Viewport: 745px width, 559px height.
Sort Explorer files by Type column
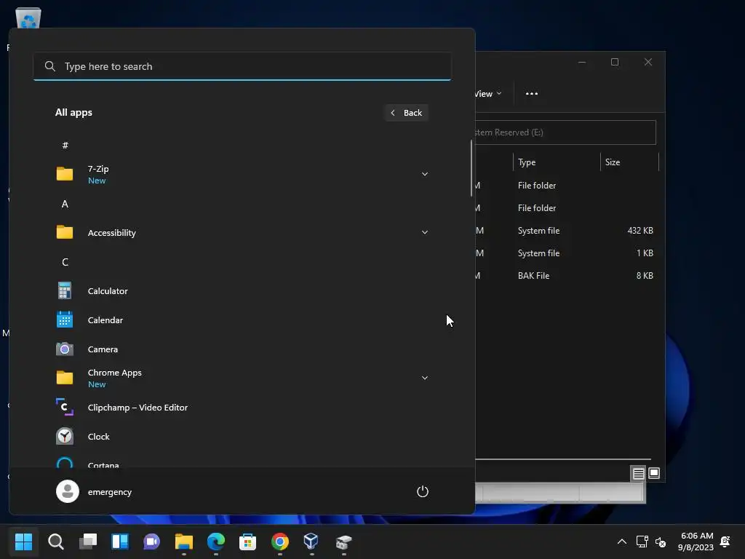[557, 162]
